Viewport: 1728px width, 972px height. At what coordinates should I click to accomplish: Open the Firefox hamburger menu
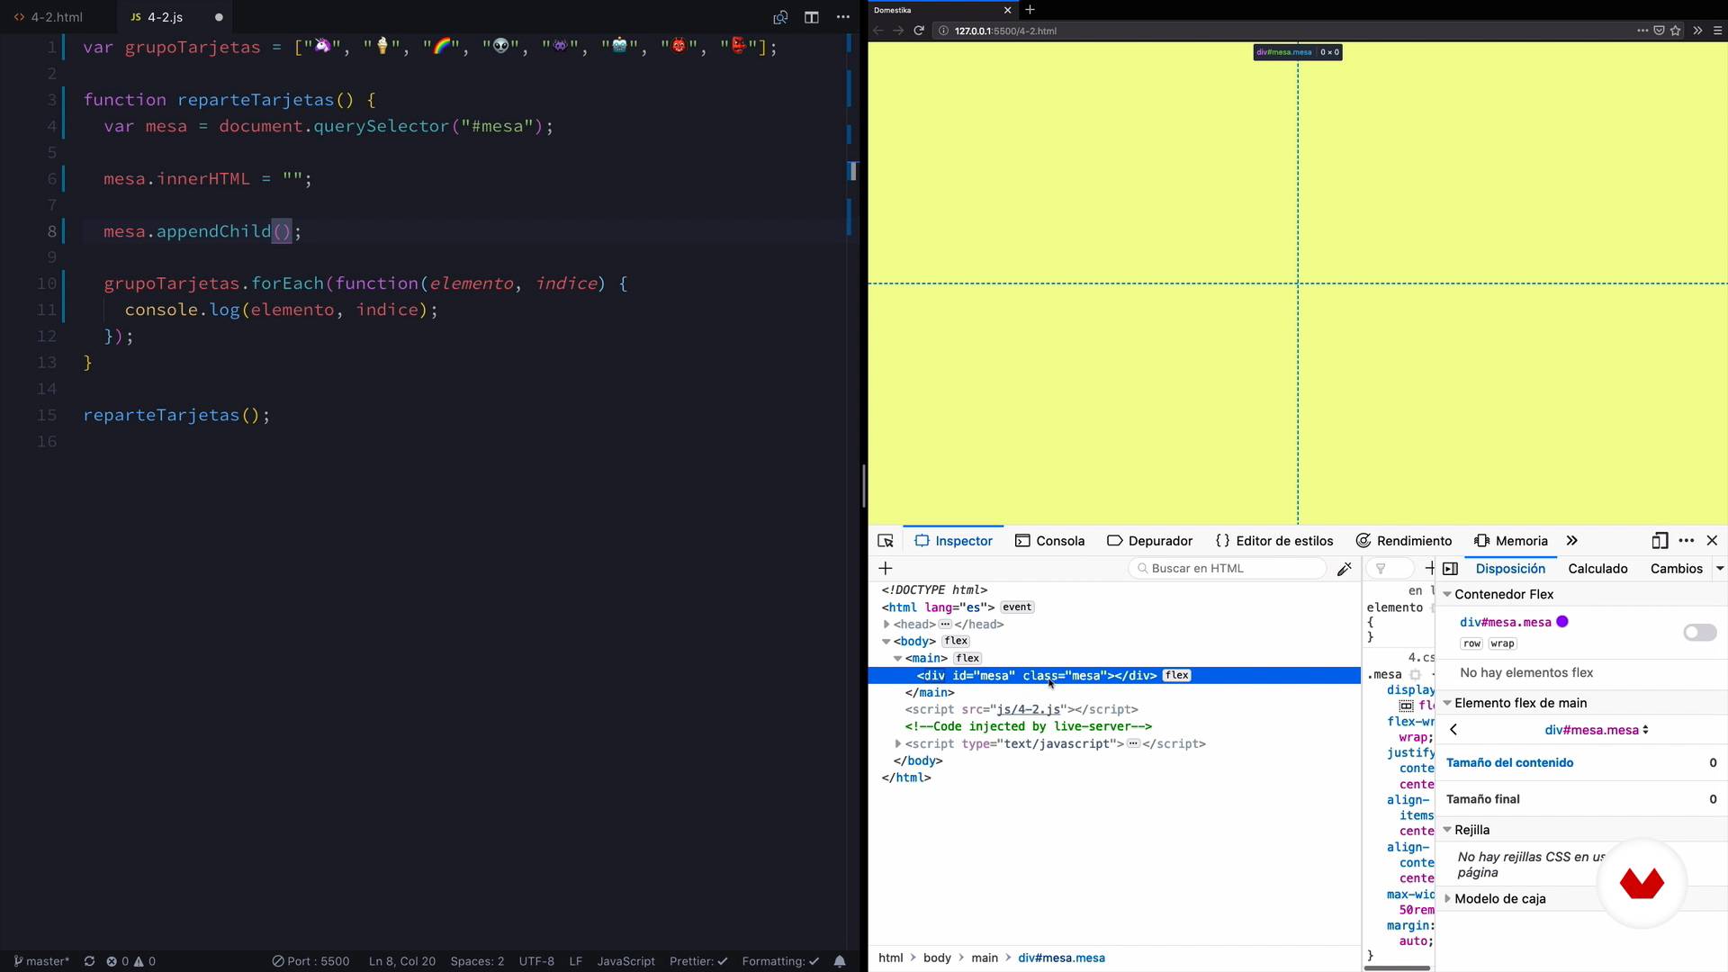1717,31
